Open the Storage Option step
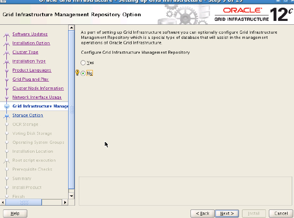 pyautogui.click(x=28, y=115)
